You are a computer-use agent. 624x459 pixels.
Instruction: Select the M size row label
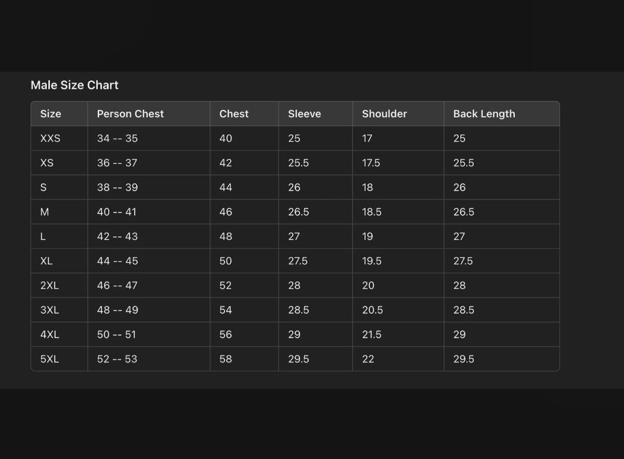click(x=45, y=212)
